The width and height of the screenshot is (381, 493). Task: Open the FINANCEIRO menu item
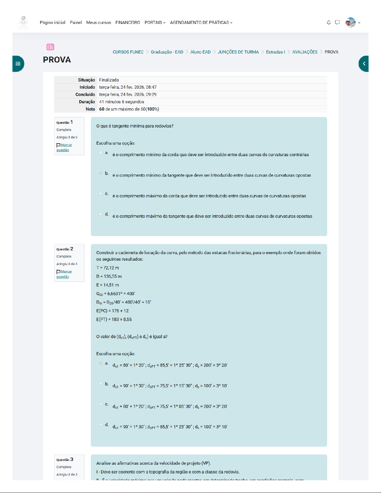[128, 22]
